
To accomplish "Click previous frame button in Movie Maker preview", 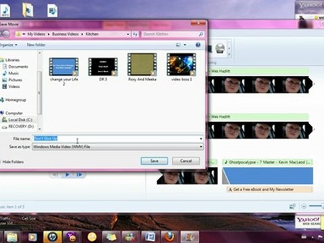I will click(x=55, y=175).
